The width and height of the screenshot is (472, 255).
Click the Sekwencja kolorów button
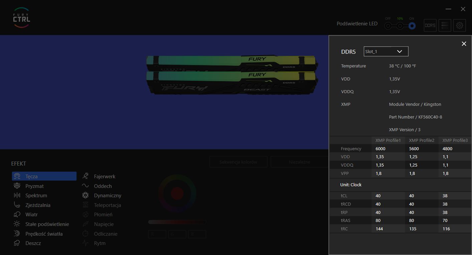click(x=238, y=162)
